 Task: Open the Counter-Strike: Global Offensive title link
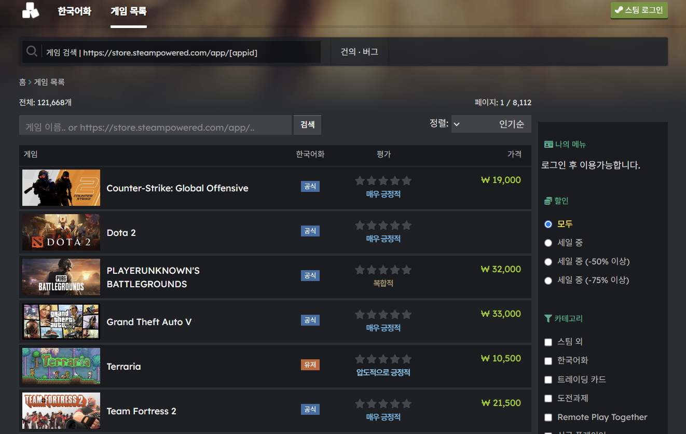177,188
